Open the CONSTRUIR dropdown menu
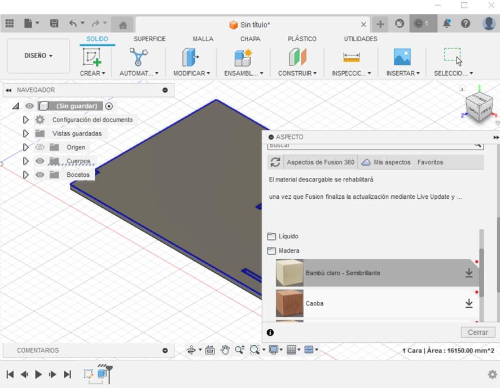 click(297, 73)
